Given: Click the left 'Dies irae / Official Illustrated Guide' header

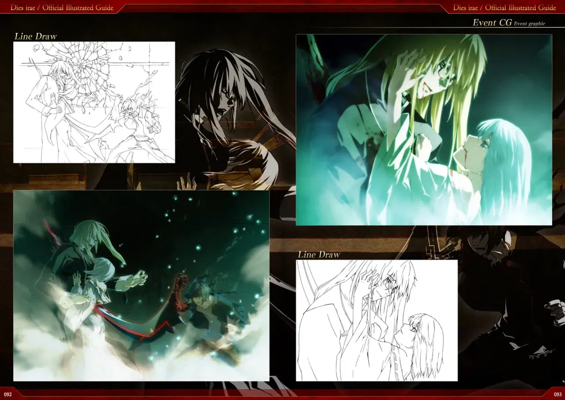Looking at the screenshot, I should point(62,8).
